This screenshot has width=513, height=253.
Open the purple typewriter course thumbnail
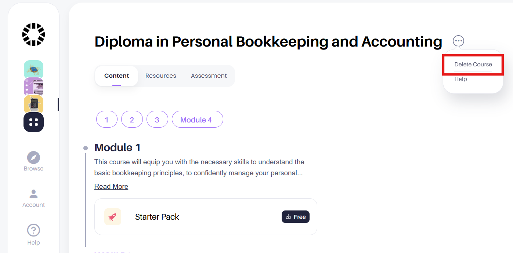[x=33, y=87]
